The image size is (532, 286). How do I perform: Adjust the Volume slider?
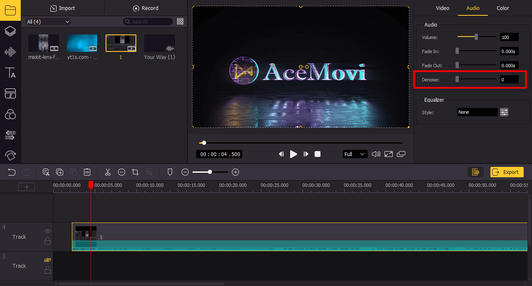click(477, 37)
